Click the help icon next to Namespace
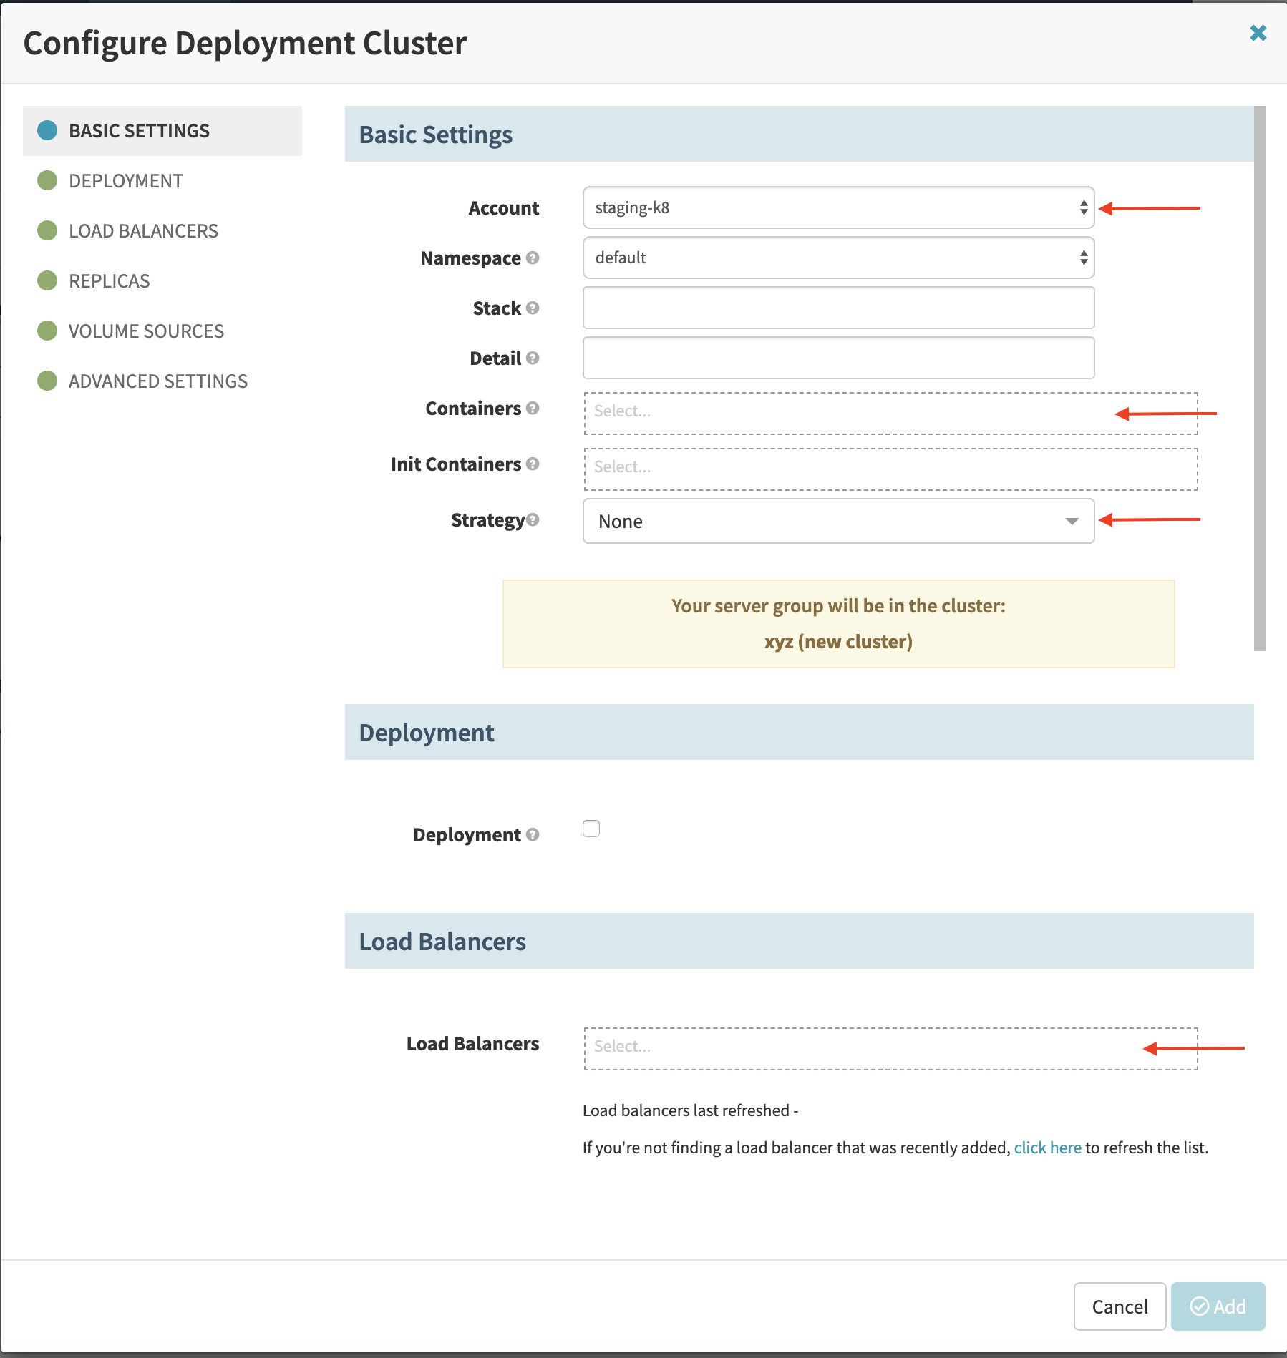The width and height of the screenshot is (1287, 1358). pos(533,258)
